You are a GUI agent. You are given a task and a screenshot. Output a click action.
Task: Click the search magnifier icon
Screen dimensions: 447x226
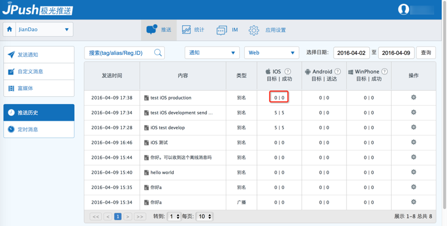coord(158,53)
